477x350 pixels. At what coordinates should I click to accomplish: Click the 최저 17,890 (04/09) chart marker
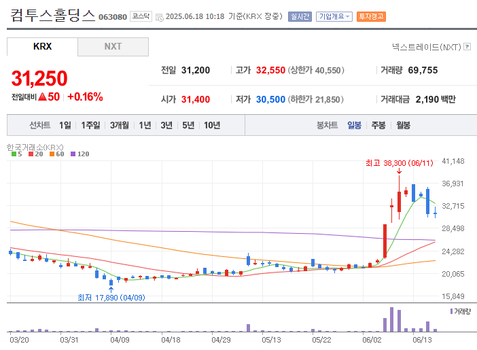[x=111, y=298]
